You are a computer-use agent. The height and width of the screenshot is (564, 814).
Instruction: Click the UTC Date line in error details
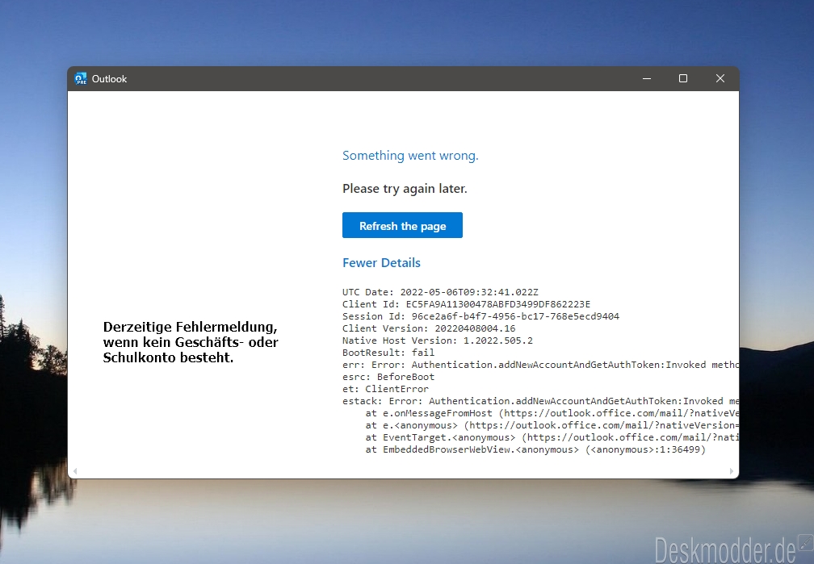coord(440,292)
